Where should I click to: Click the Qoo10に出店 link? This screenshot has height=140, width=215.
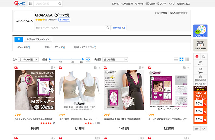pos(183,4)
